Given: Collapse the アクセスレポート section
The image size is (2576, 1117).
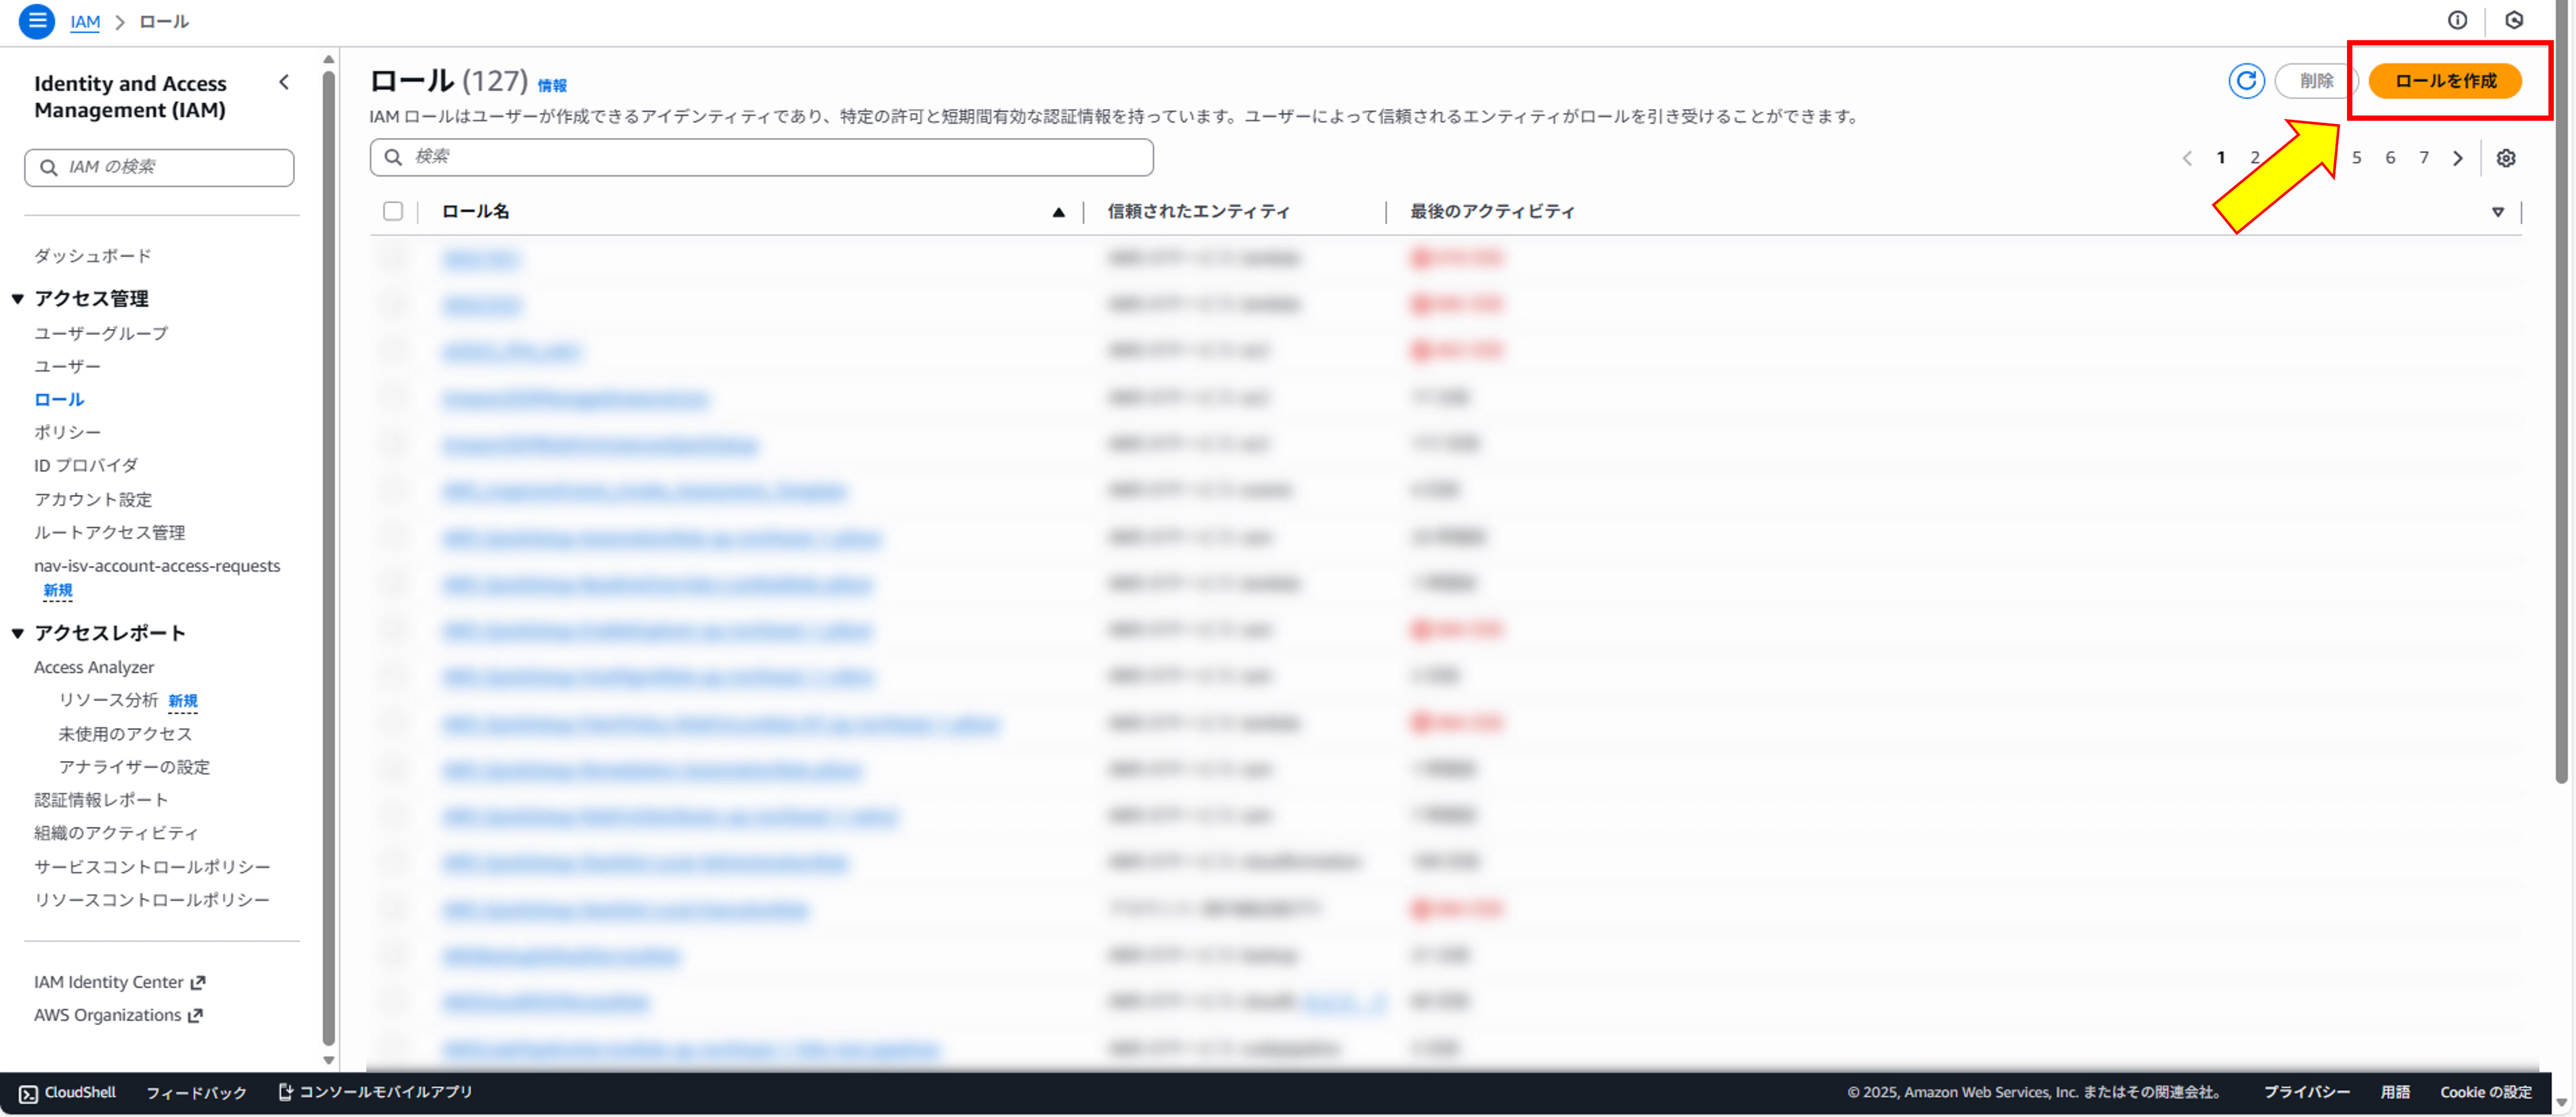Looking at the screenshot, I should click(18, 633).
